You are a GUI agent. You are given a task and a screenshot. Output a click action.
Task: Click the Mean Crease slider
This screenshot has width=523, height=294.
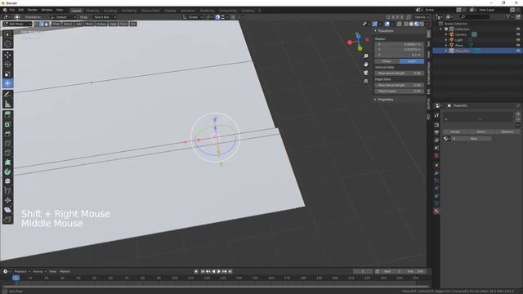pyautogui.click(x=400, y=91)
